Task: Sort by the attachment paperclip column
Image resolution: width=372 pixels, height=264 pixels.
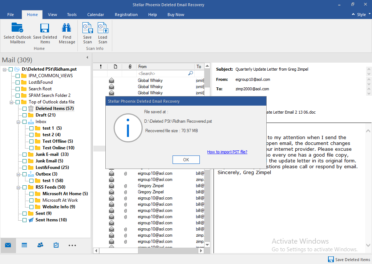Action: [x=130, y=67]
